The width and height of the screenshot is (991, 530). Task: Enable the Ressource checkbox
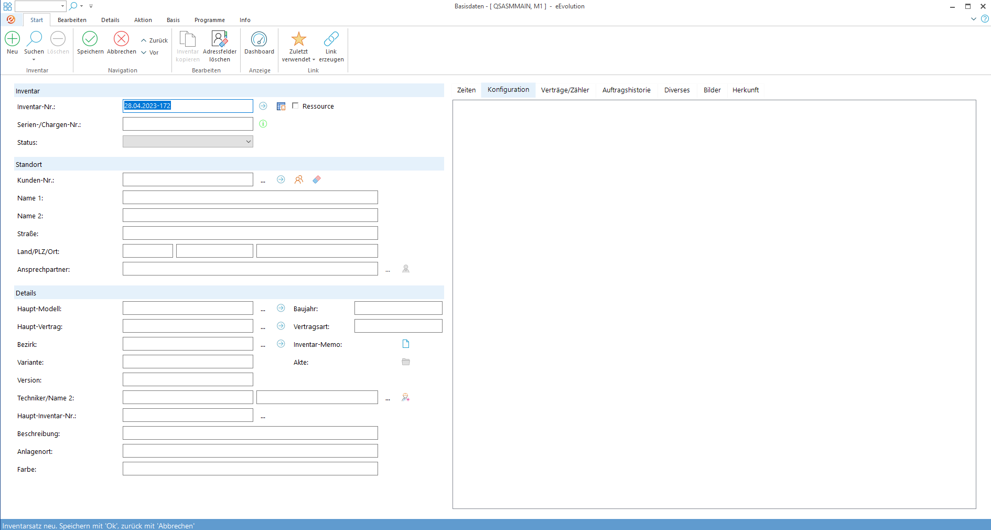(295, 105)
